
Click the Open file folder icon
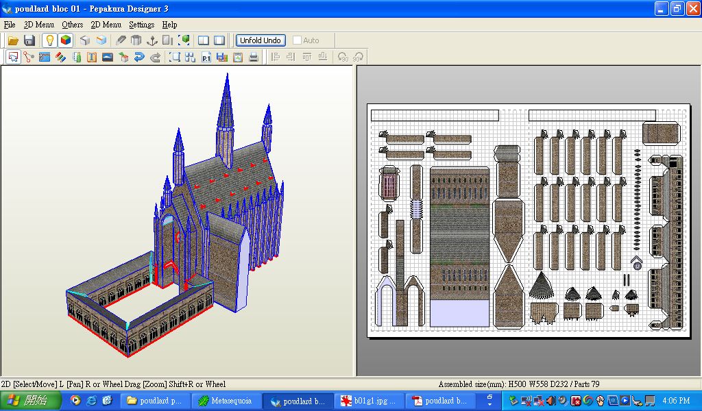[x=13, y=40]
